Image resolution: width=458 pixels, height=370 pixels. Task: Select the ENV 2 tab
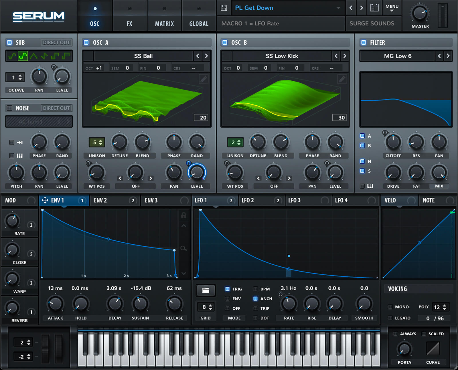pos(115,200)
